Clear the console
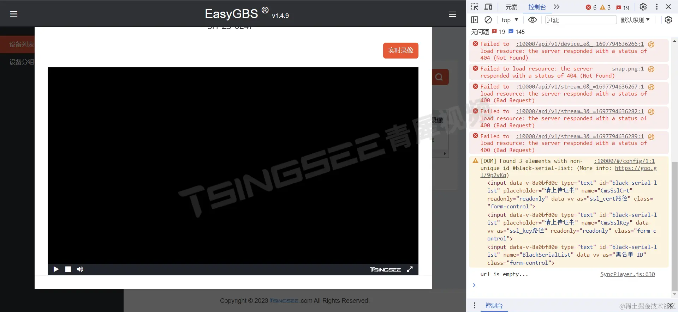Image resolution: width=678 pixels, height=312 pixels. coord(488,20)
